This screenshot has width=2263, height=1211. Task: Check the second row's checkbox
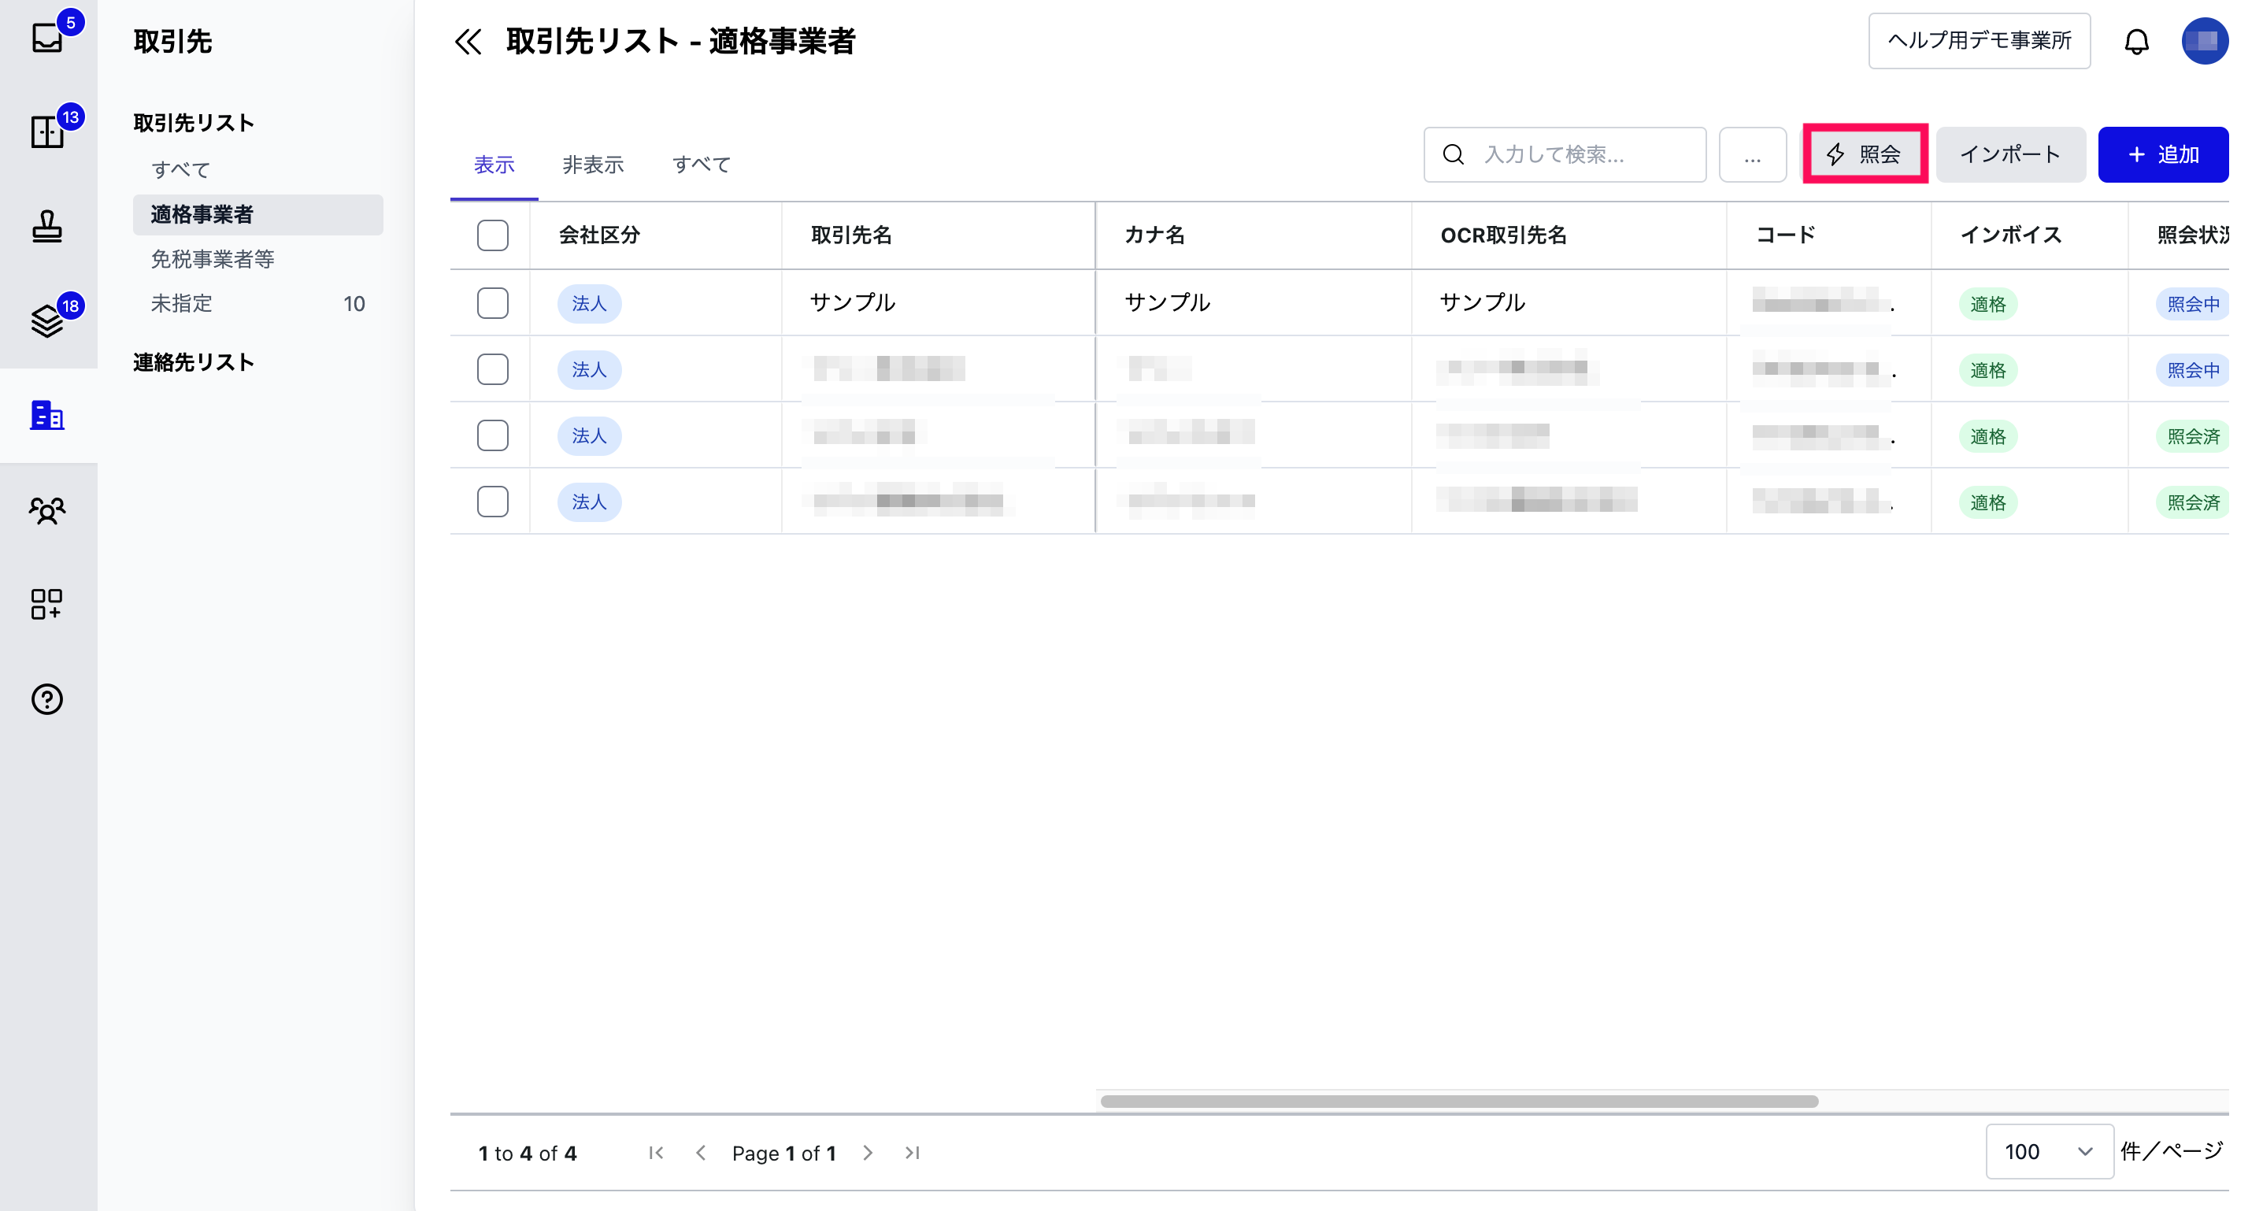click(493, 368)
